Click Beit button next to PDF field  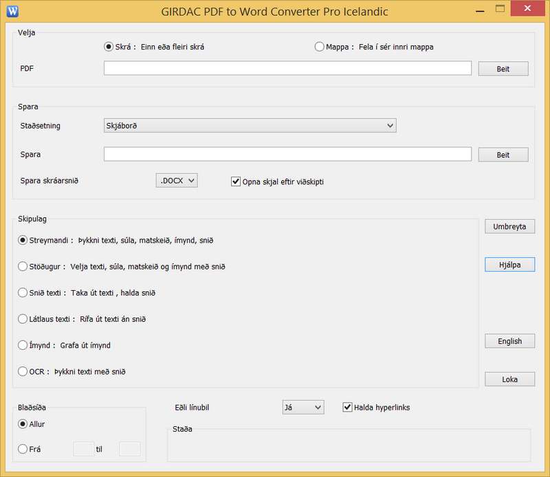coord(503,69)
